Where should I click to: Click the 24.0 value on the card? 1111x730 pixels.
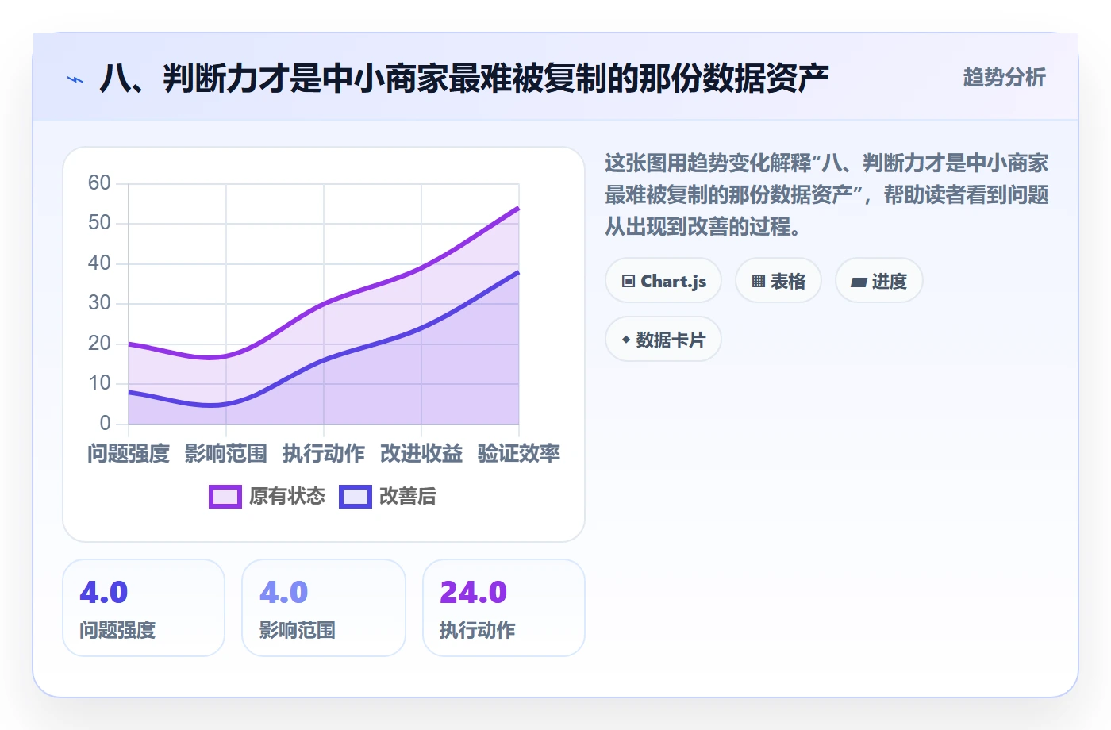click(473, 592)
